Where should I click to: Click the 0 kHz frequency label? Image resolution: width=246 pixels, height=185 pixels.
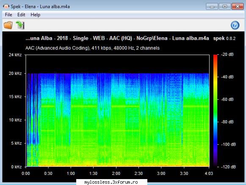tap(17, 167)
